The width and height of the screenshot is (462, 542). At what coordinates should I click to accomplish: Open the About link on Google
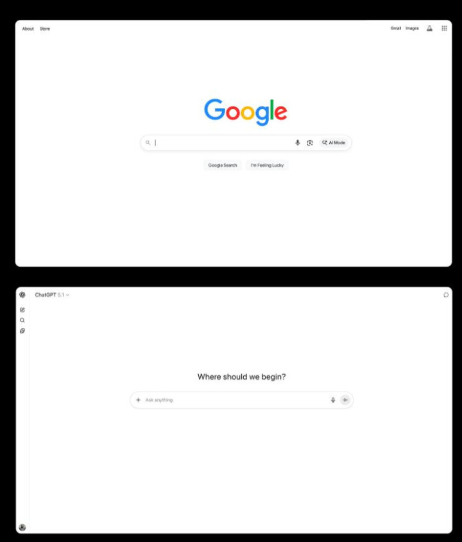point(28,29)
